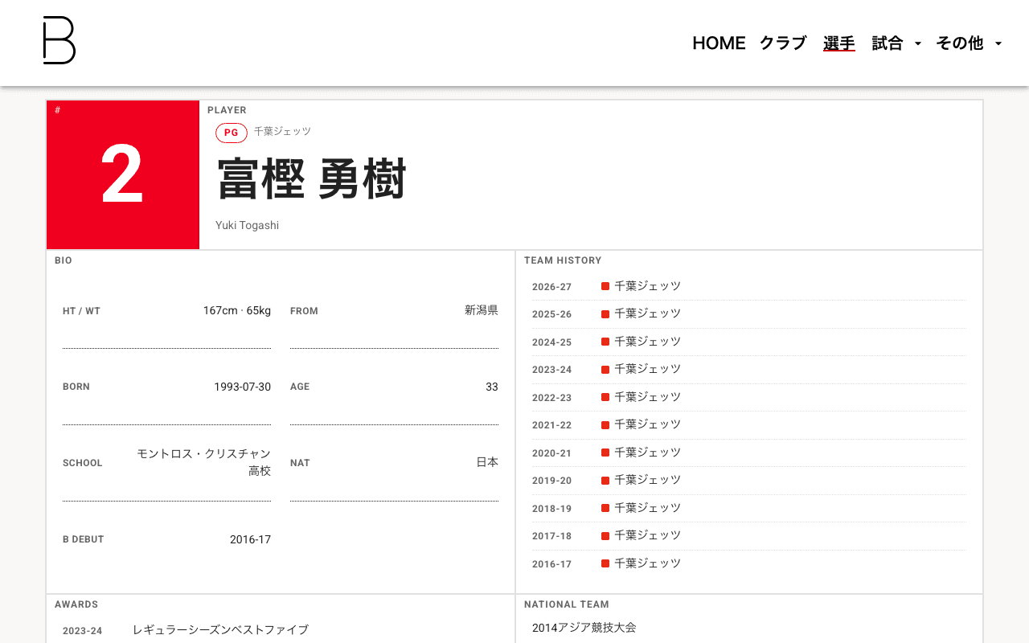Open 千葉ジェッツ for 2024-25 season
This screenshot has width=1029, height=643.
pos(647,342)
